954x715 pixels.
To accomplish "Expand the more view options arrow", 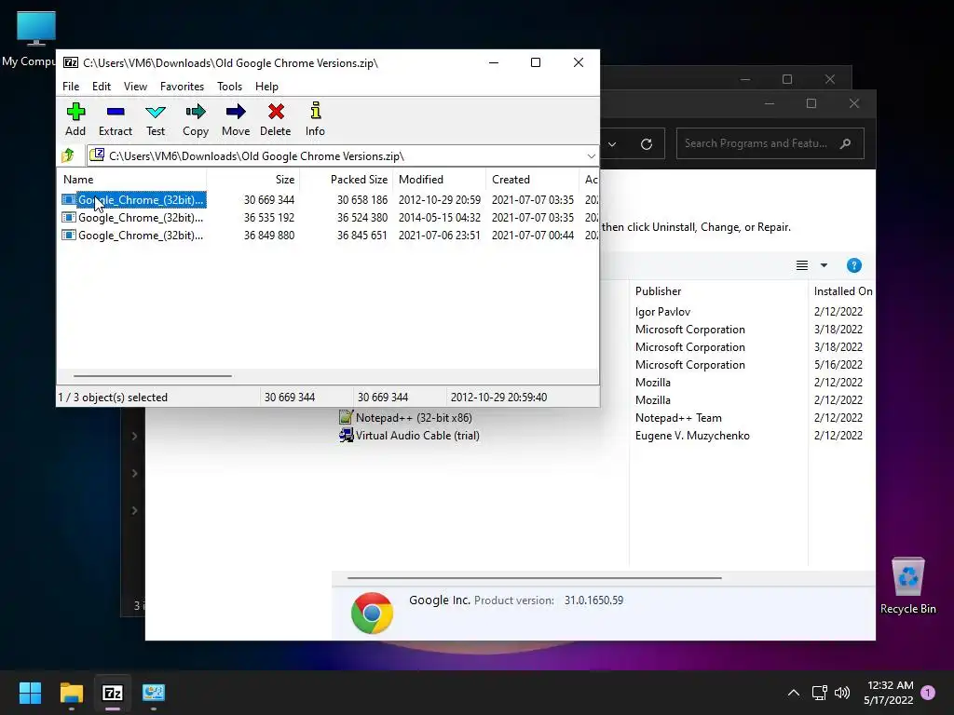I will pyautogui.click(x=824, y=265).
